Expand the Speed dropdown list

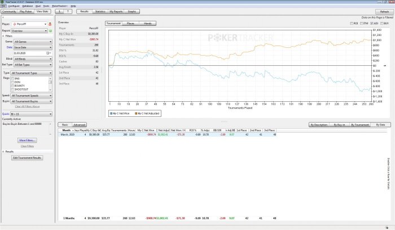click(33, 96)
